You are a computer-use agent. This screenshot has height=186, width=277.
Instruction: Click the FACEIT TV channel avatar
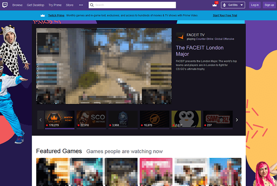(x=180, y=36)
